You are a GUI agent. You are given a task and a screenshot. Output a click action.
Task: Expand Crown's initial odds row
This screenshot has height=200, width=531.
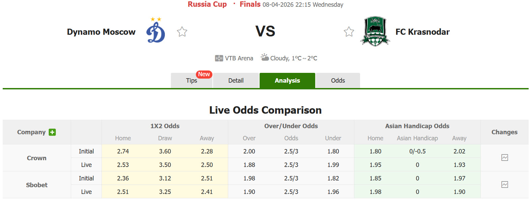point(86,151)
